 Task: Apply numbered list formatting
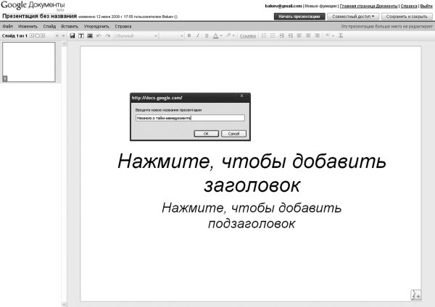point(264,35)
